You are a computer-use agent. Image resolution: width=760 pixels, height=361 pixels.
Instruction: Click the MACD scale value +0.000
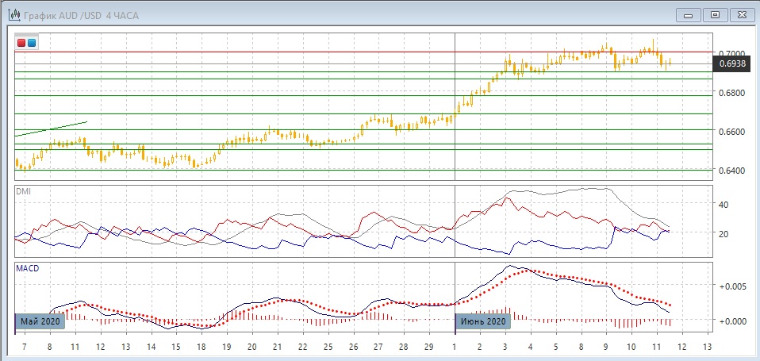[x=731, y=321]
